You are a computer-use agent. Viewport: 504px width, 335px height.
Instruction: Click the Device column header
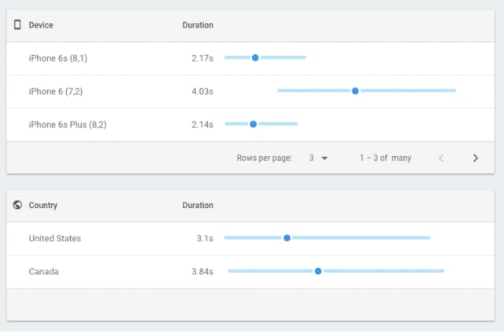point(41,25)
